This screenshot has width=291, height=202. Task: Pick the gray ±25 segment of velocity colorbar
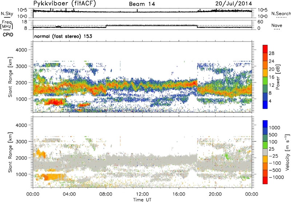pyautogui.click(x=265, y=152)
